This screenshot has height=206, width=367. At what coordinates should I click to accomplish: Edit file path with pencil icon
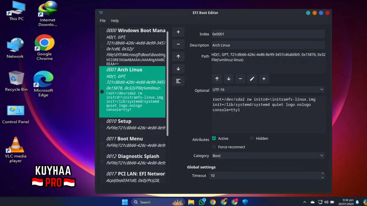[252, 79]
